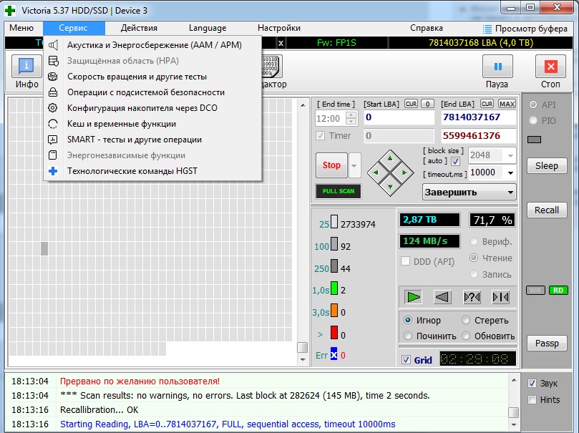This screenshot has height=433, width=579.
Task: Open Просмотр буфера buffer view
Action: [525, 29]
